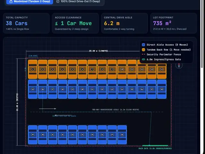Select orange tandem car number 7
Viewport: 205px width, 154px height.
pyautogui.click(x=92, y=69)
